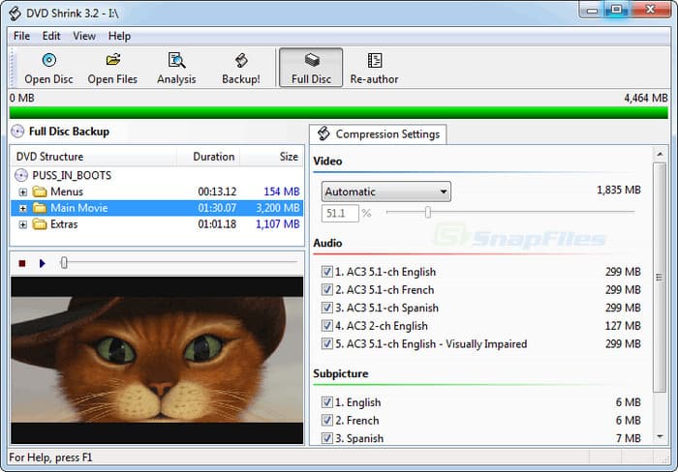Select the Menus row

[x=157, y=192]
